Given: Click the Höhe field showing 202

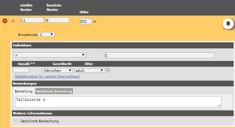Looking at the screenshot, I should (x=86, y=21).
